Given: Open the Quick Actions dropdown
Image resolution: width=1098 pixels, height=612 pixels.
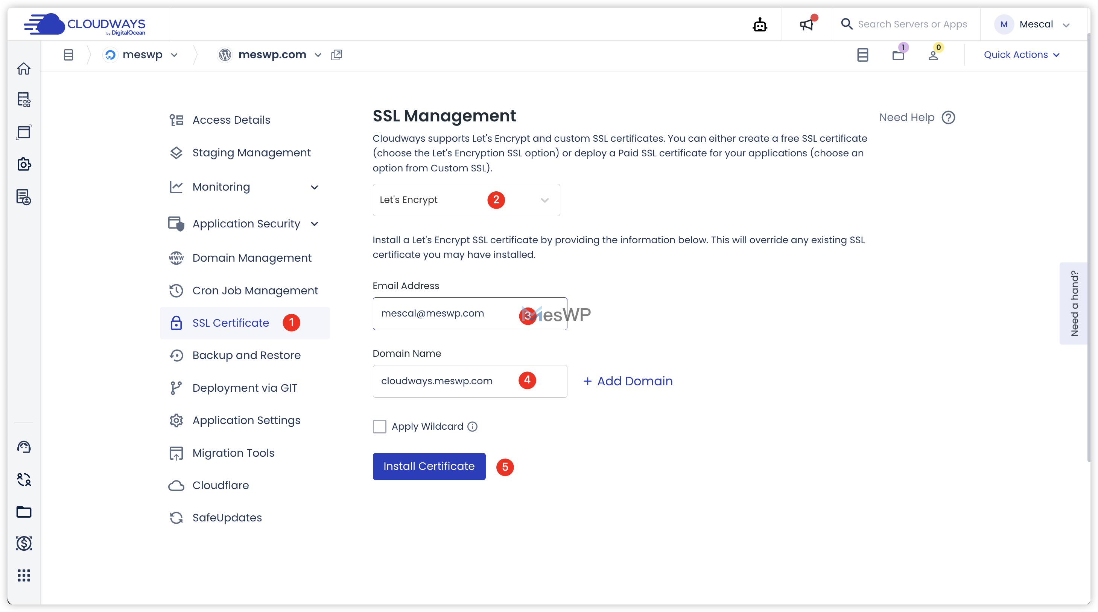Looking at the screenshot, I should coord(1021,55).
